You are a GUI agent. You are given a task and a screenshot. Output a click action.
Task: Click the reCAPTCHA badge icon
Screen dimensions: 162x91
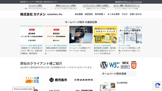tap(157, 85)
